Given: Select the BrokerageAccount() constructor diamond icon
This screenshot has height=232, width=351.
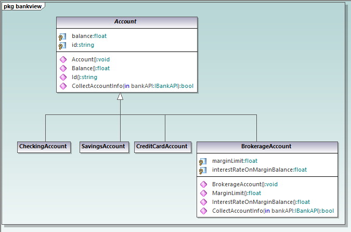Looking at the screenshot, I should [x=203, y=185].
